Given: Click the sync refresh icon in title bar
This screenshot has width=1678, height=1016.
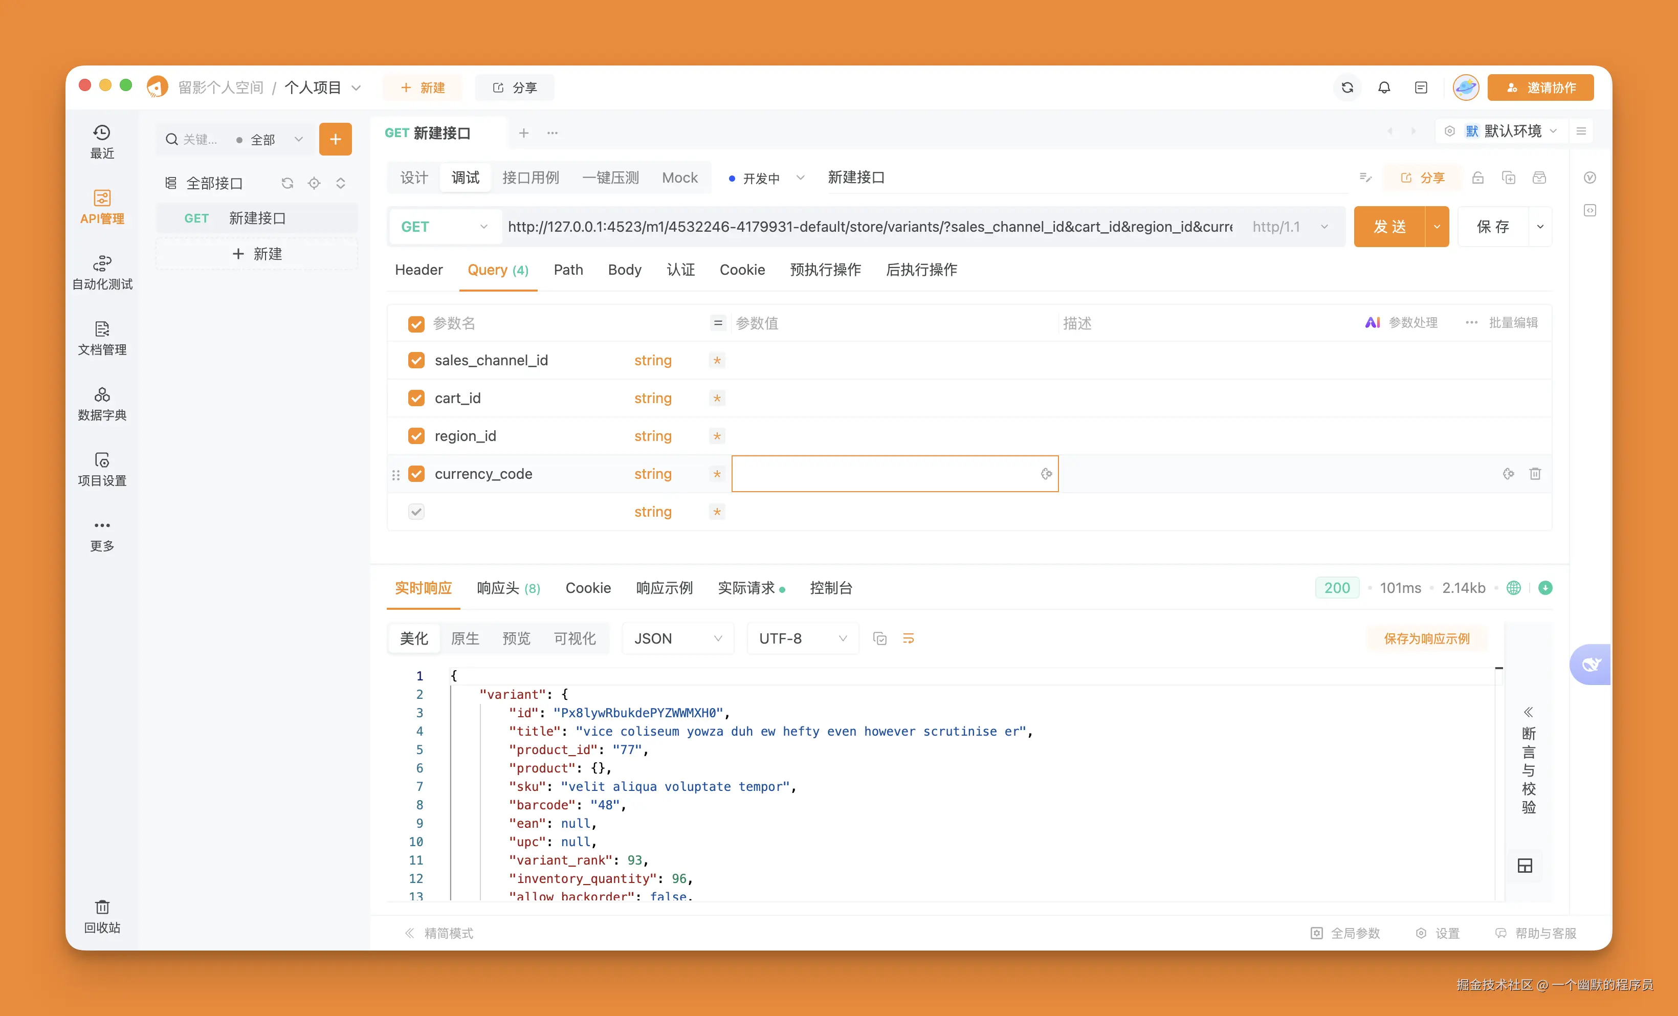Looking at the screenshot, I should (x=1346, y=87).
